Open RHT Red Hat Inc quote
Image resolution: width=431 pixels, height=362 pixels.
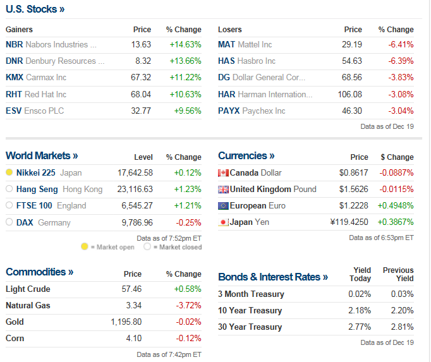click(36, 95)
